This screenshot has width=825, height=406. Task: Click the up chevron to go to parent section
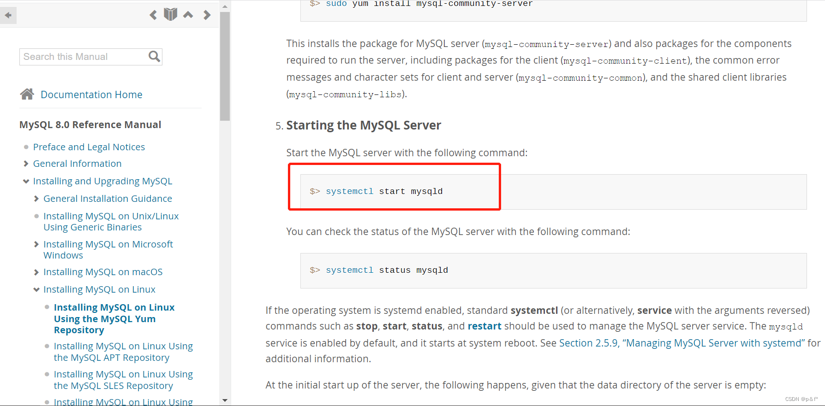(x=188, y=14)
